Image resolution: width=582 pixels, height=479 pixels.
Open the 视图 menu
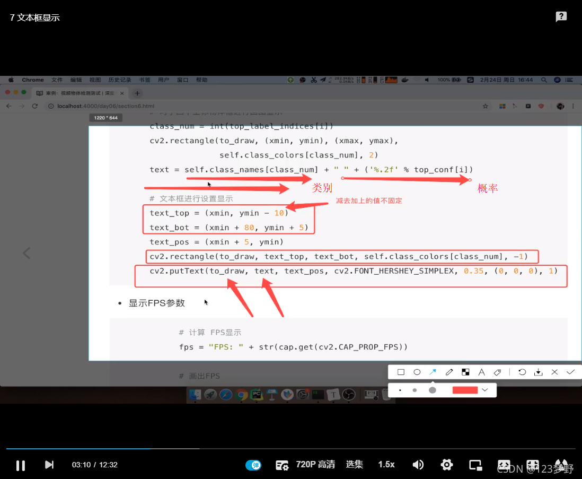[x=95, y=80]
